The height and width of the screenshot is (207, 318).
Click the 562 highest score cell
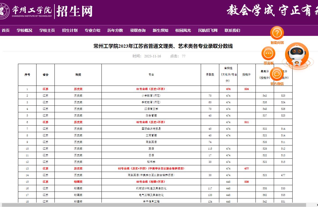pos(265,195)
